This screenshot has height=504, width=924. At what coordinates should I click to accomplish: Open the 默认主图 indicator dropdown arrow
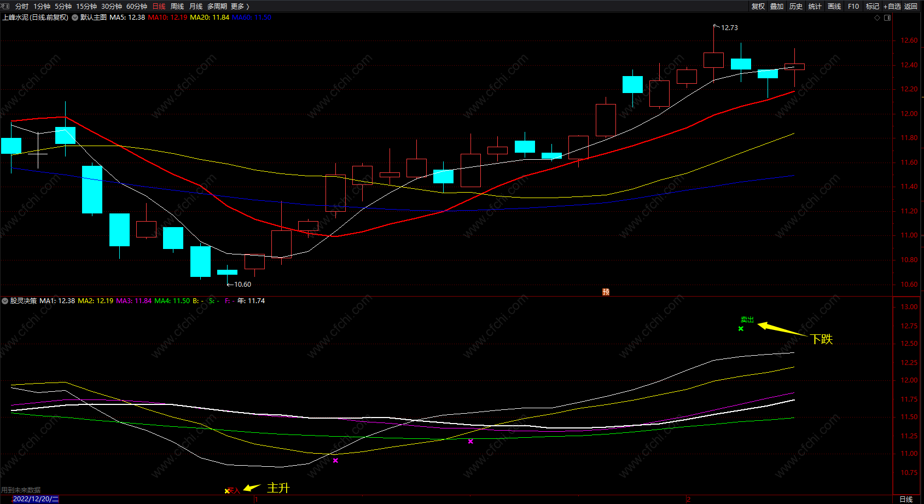click(x=75, y=18)
